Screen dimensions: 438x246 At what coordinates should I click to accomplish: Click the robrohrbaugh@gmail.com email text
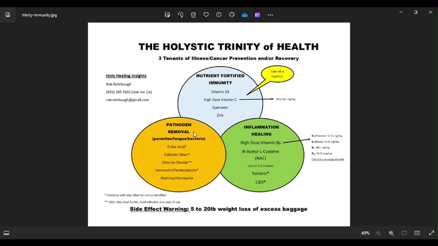tap(127, 100)
